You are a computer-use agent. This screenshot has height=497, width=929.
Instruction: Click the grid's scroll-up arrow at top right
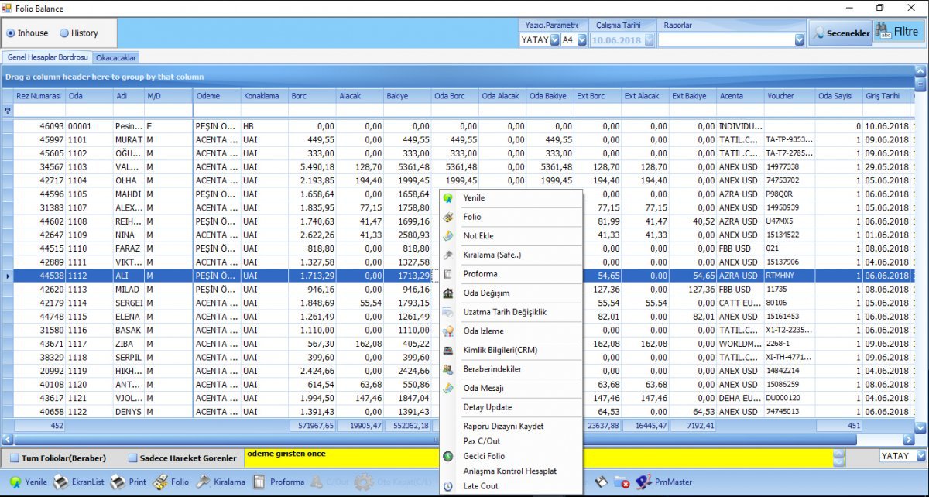click(920, 72)
